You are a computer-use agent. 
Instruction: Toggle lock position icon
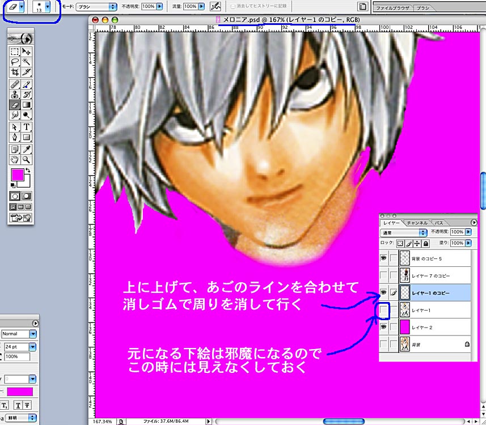pyautogui.click(x=417, y=244)
